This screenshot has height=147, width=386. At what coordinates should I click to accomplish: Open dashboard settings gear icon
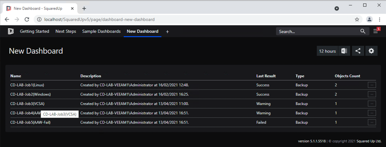371,51
